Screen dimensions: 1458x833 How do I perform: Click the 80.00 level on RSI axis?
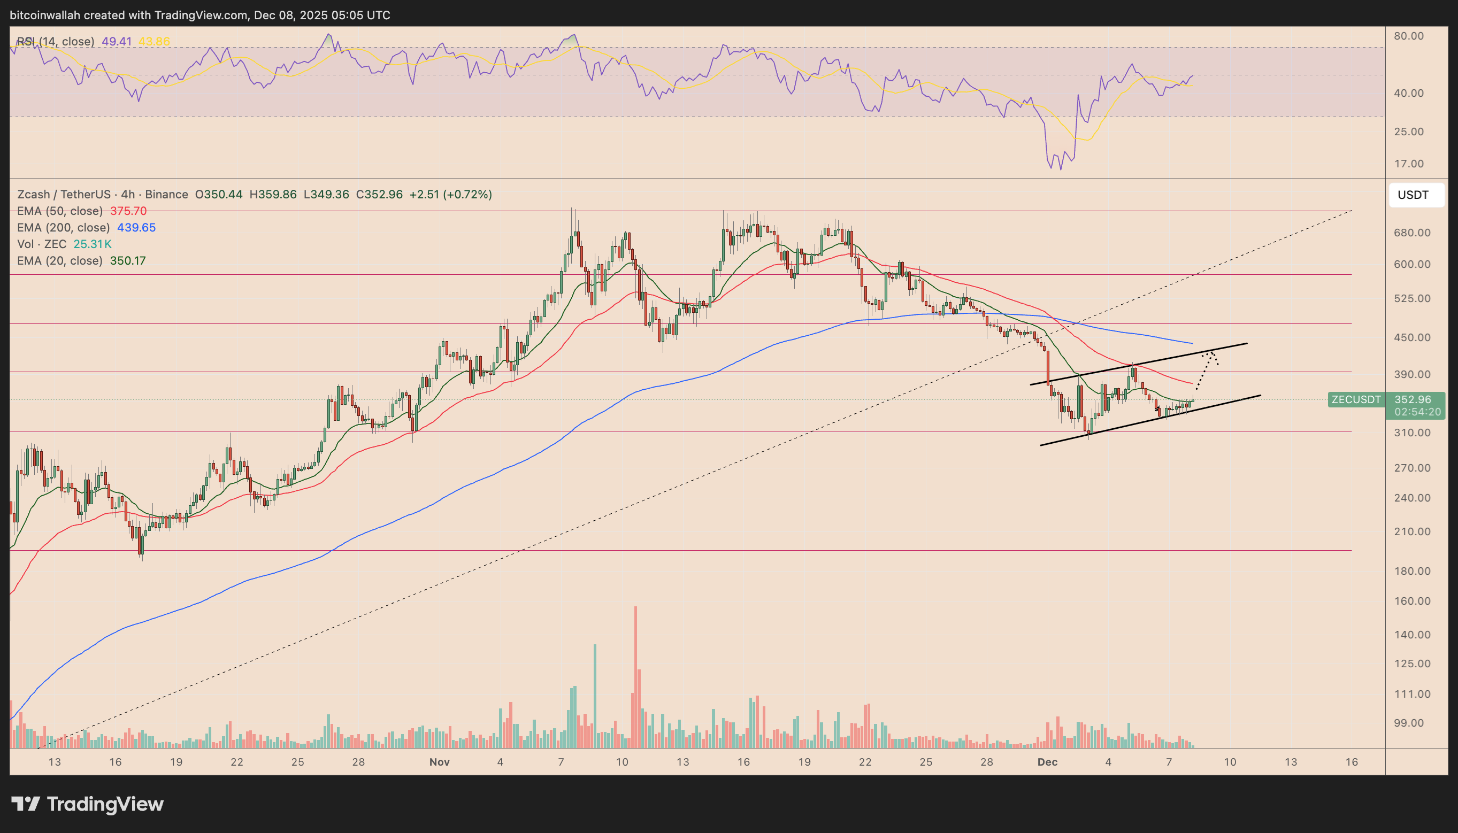click(x=1408, y=36)
